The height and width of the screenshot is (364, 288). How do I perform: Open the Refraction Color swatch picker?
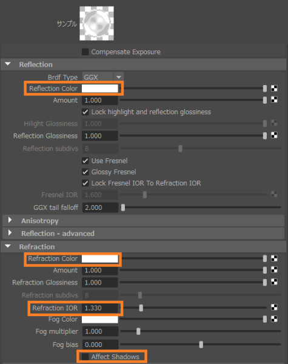100,259
